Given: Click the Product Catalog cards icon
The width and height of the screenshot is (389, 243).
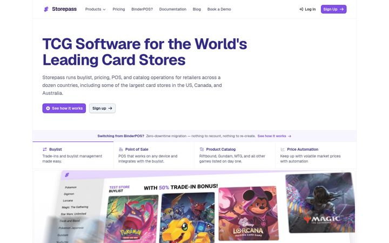Looking at the screenshot, I should pyautogui.click(x=202, y=149).
